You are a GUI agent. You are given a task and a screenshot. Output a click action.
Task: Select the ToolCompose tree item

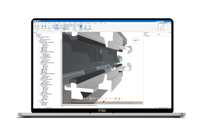click(46, 45)
